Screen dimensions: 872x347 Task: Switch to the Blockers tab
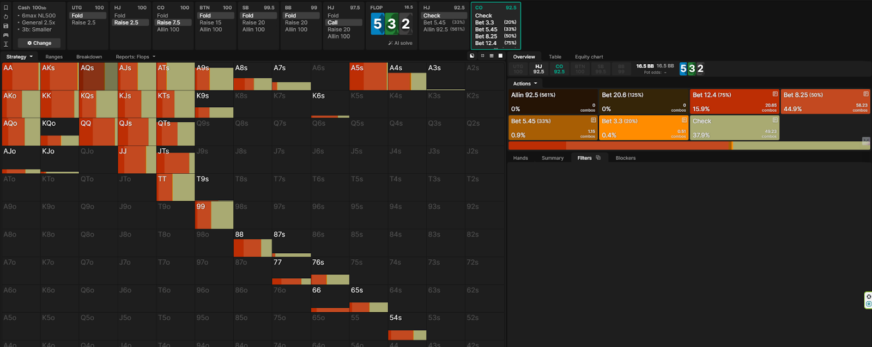[x=626, y=158]
